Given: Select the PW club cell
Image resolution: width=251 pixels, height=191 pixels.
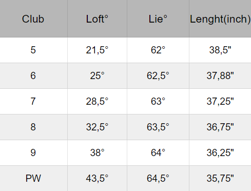Looking at the screenshot, I should point(33,178).
